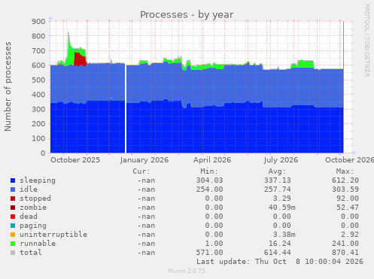Click the uninterruptible legend color swatch
Screen dimensions: 374x279
coord(13,235)
